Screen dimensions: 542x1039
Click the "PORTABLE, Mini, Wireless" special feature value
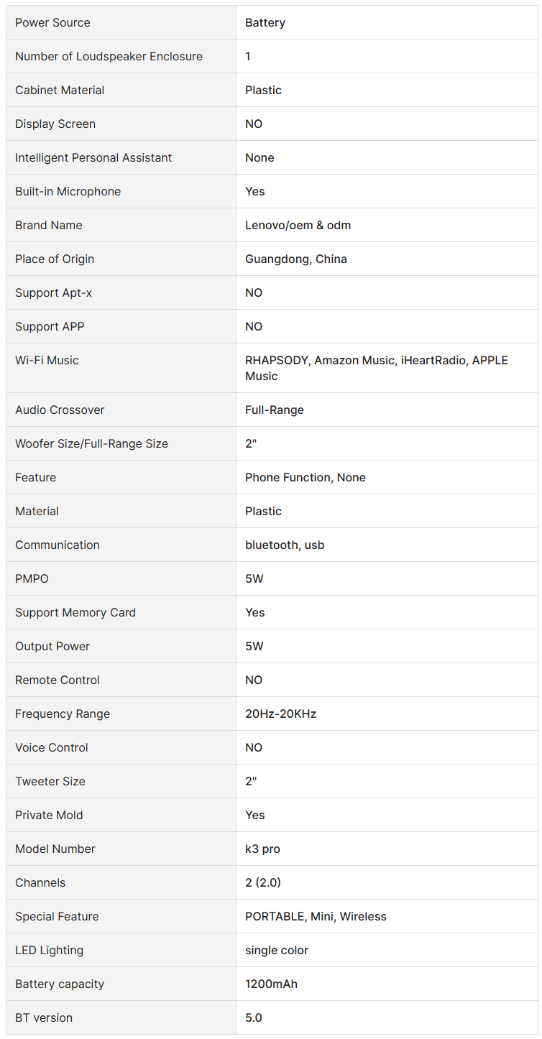(316, 917)
